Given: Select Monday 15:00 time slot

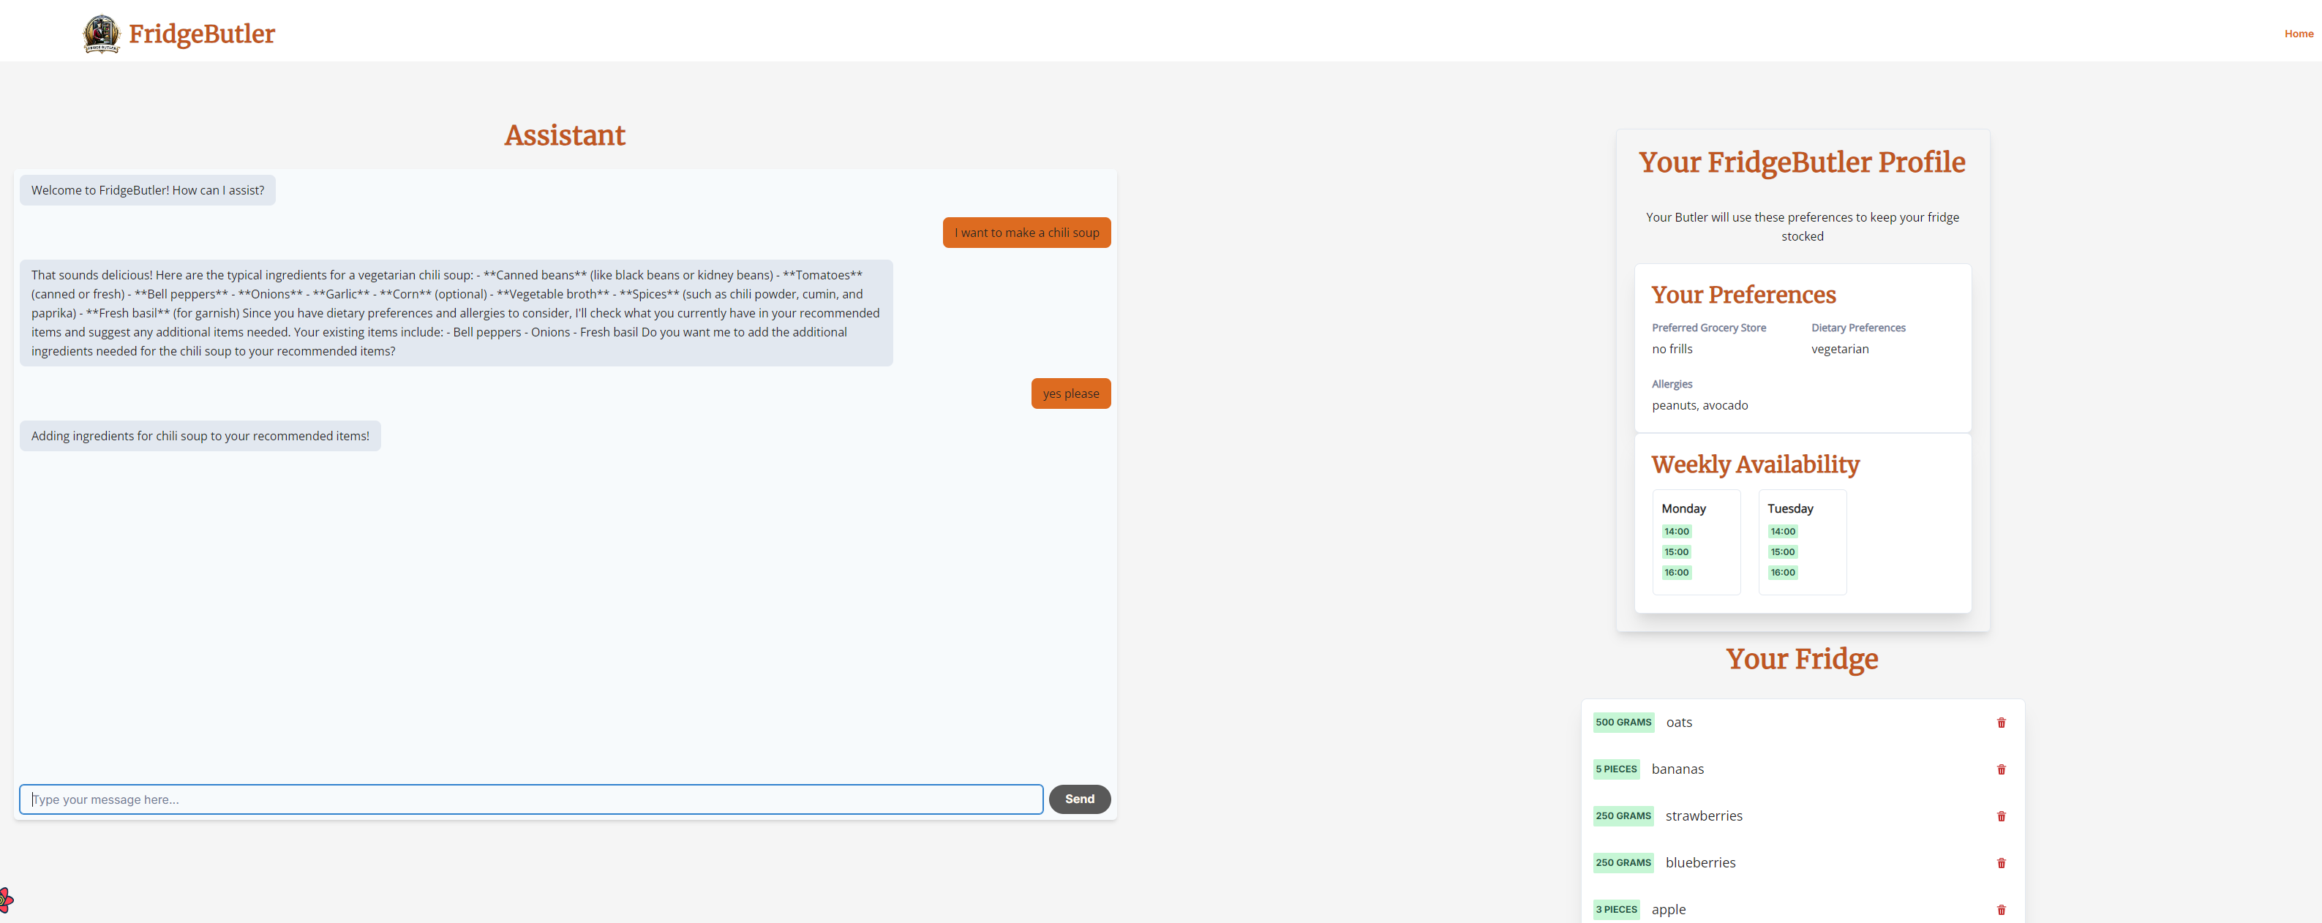Looking at the screenshot, I should [1676, 551].
